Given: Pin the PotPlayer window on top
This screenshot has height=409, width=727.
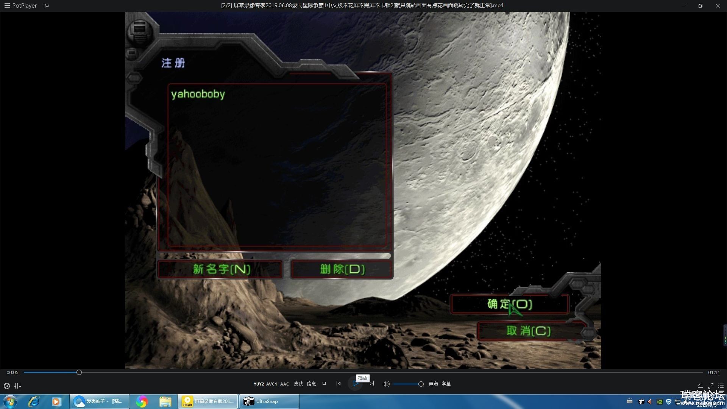Looking at the screenshot, I should [46, 6].
